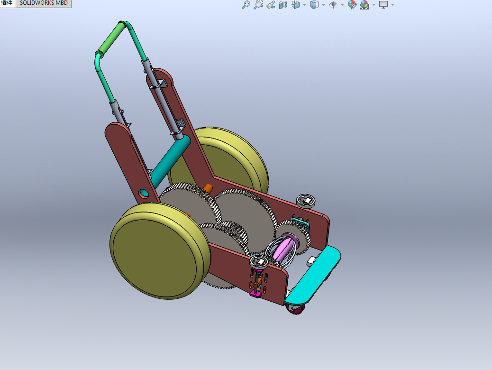
Task: Expand the View Settings dropdown arrow
Action: (x=392, y=5)
